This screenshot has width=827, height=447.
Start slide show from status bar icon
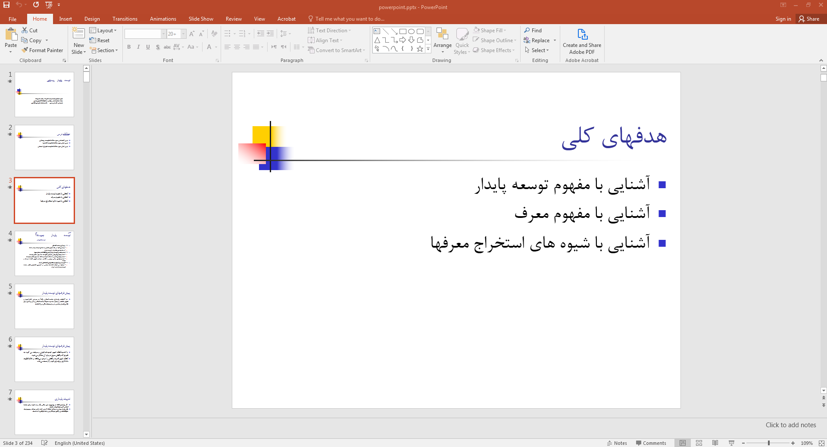tap(731, 443)
